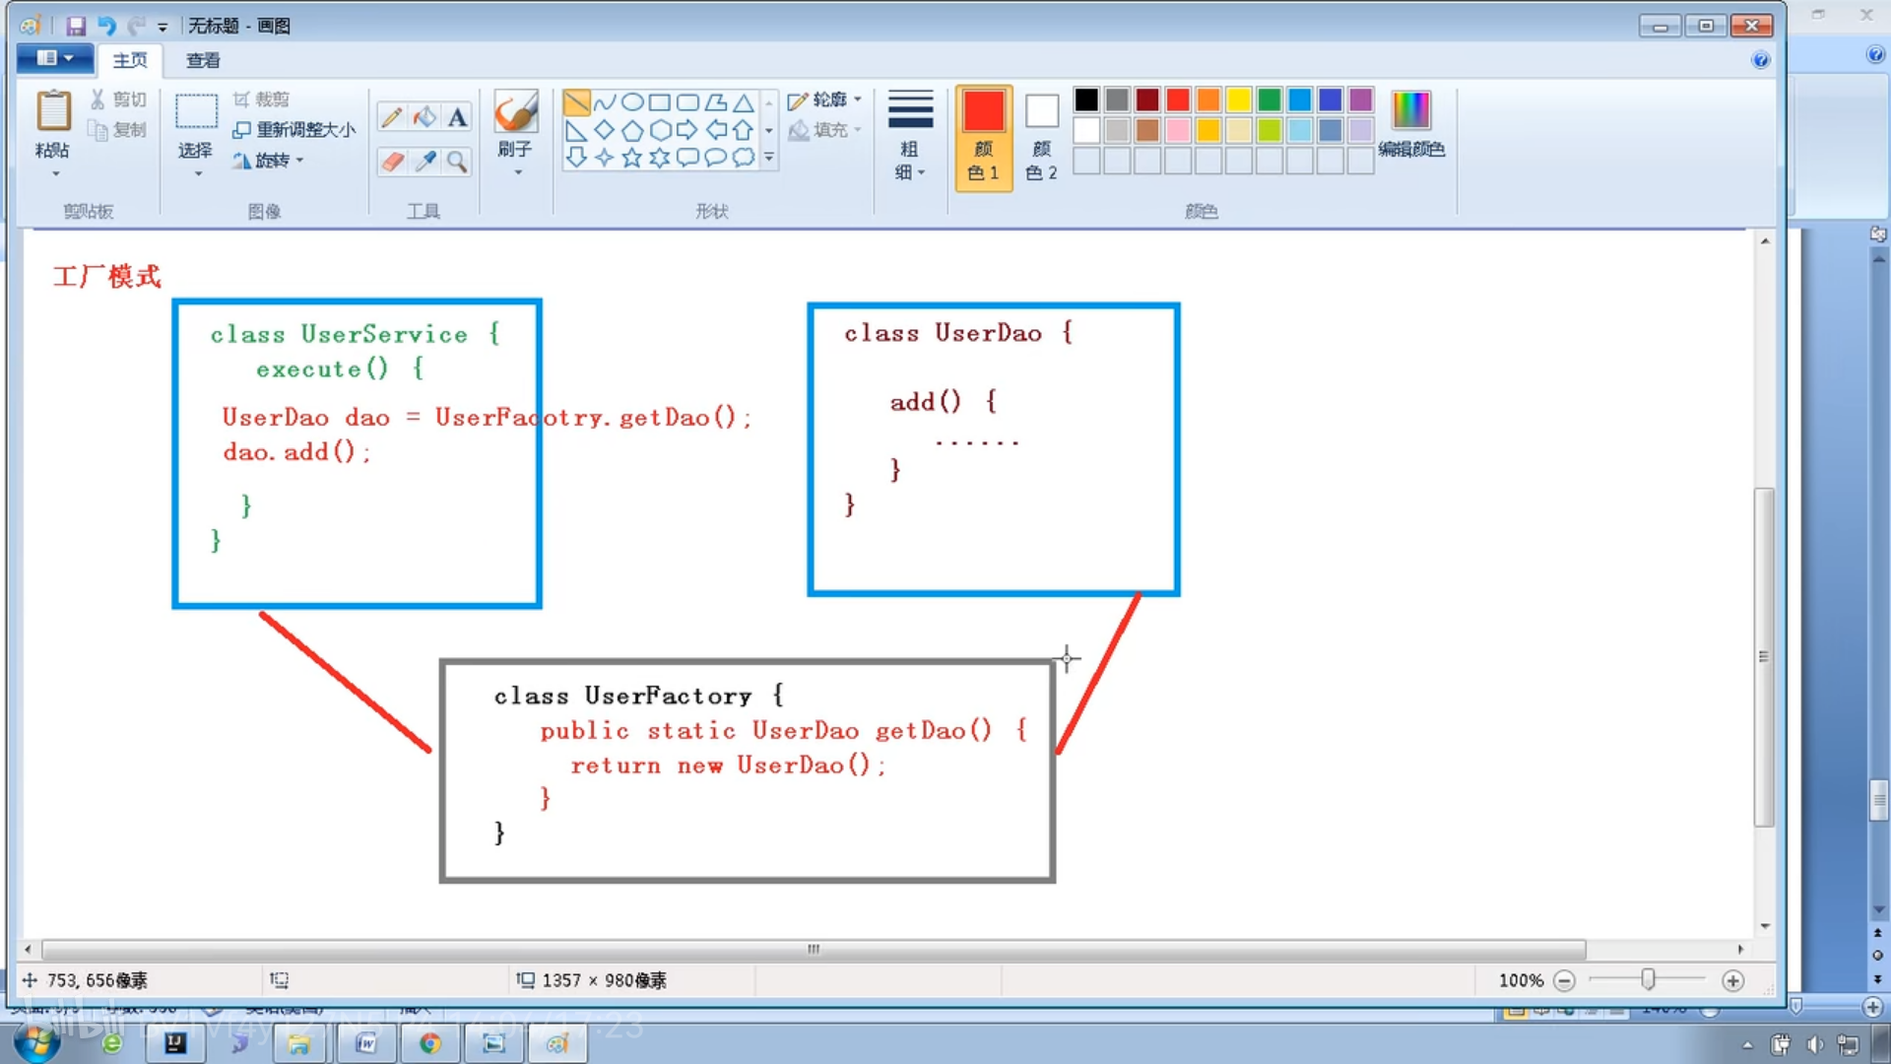Activate Color 1 (颜色1) selector
1891x1064 pixels.
click(x=983, y=136)
